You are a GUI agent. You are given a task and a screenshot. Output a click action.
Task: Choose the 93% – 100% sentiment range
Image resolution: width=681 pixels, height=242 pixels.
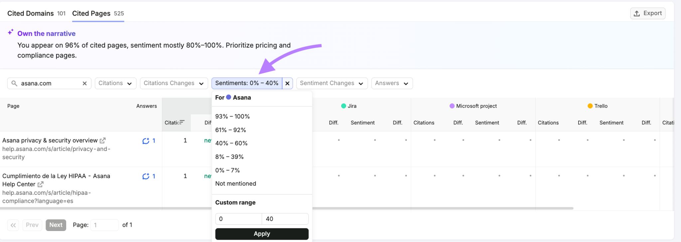pos(262,117)
